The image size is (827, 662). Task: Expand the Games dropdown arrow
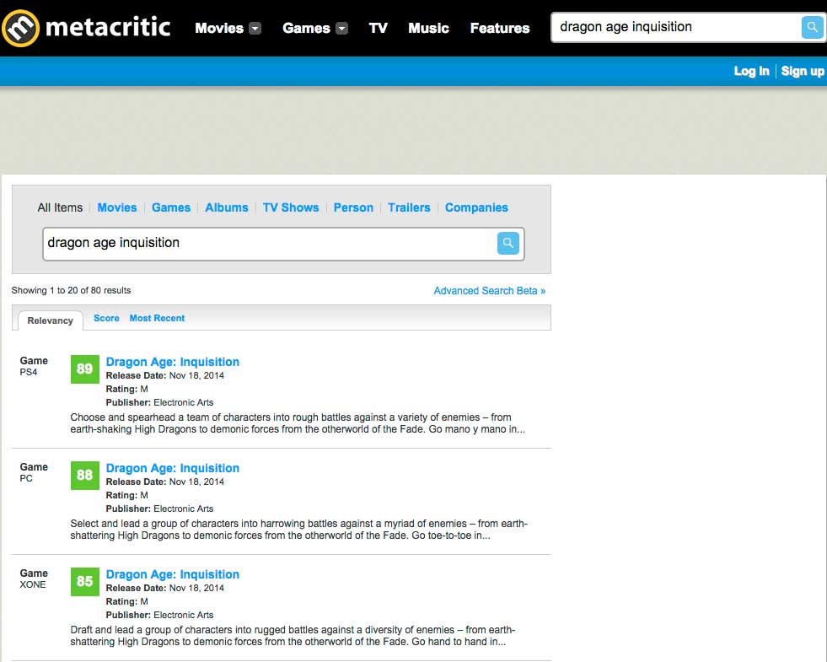(x=341, y=29)
